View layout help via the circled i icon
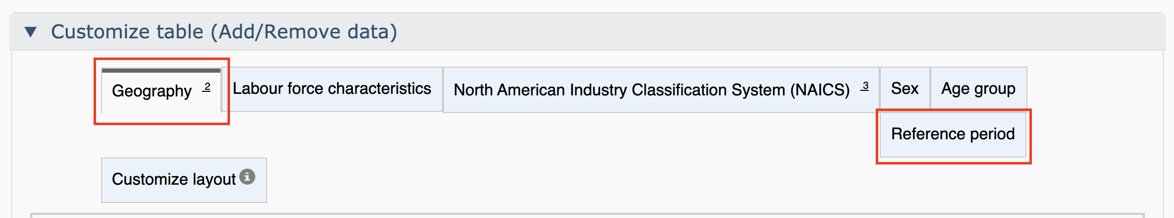The image size is (1174, 218). click(247, 177)
